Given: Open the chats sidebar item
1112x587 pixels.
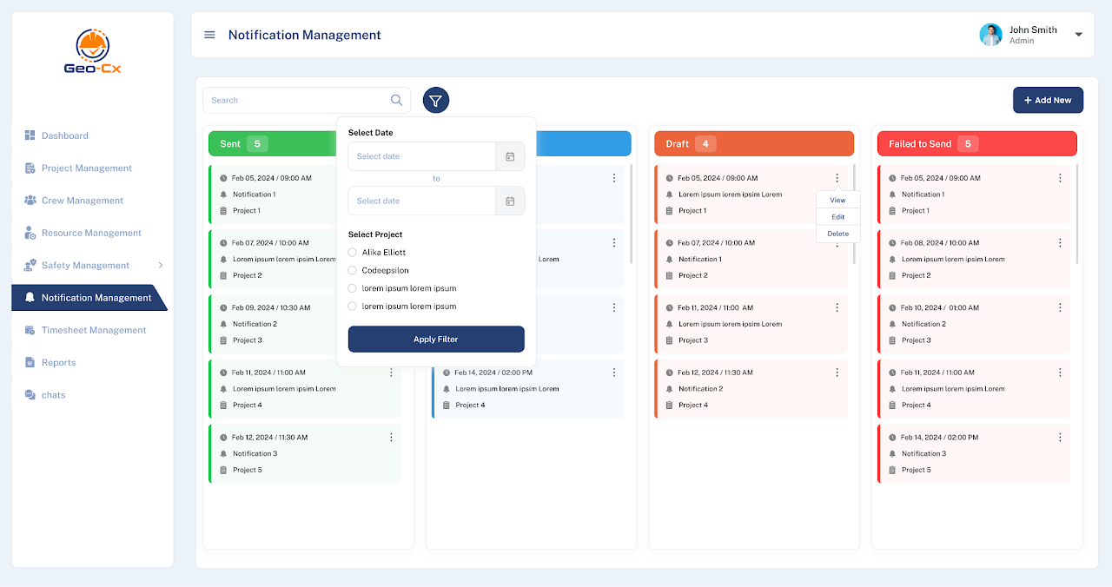Looking at the screenshot, I should pyautogui.click(x=53, y=395).
